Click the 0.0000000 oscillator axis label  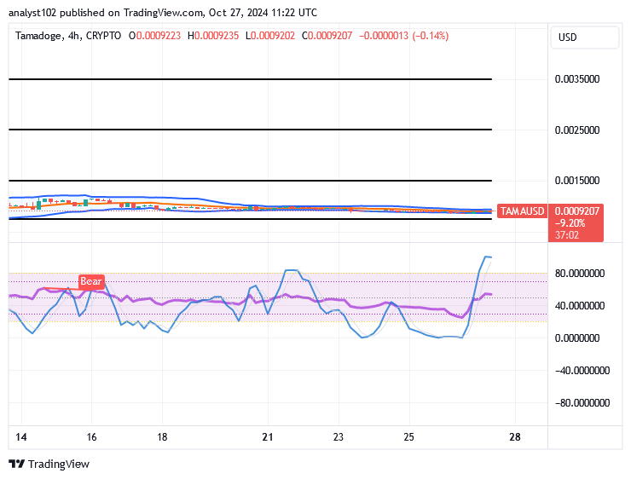(x=577, y=338)
